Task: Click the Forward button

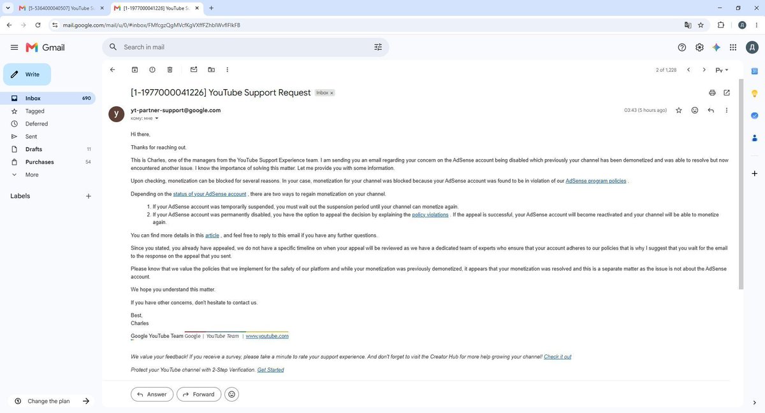Action: tap(199, 395)
